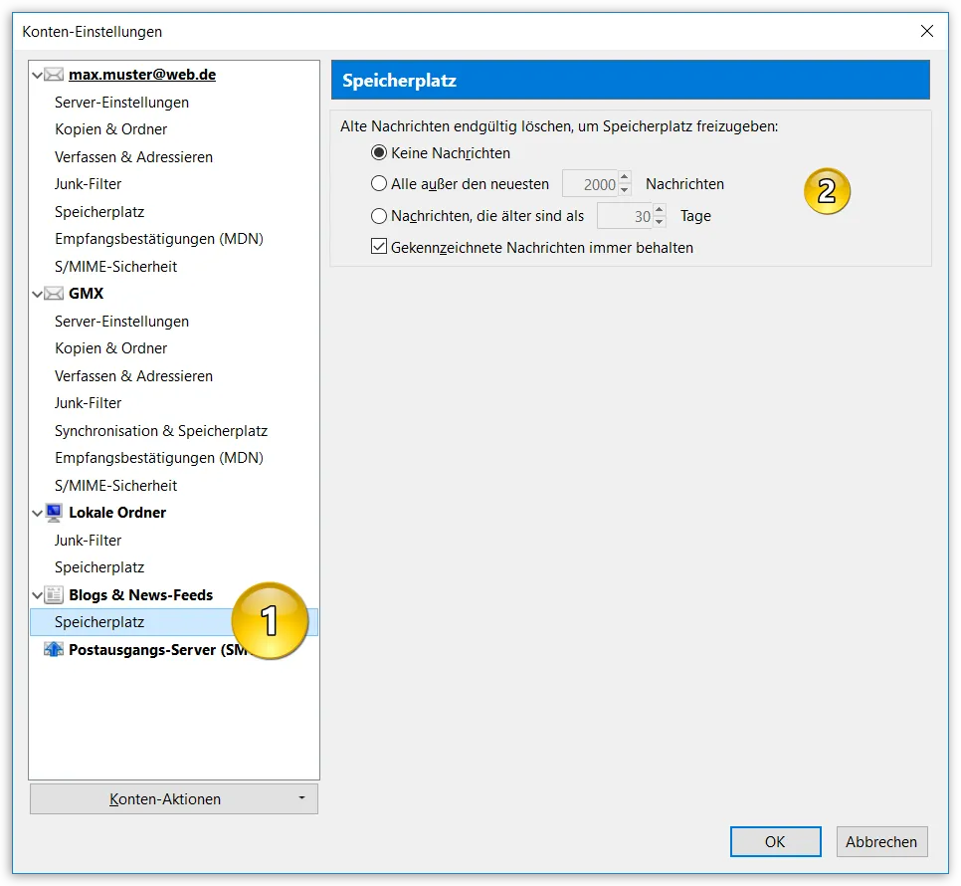This screenshot has height=886, width=961.
Task: Collapse the GMX account tree
Action: 37,295
